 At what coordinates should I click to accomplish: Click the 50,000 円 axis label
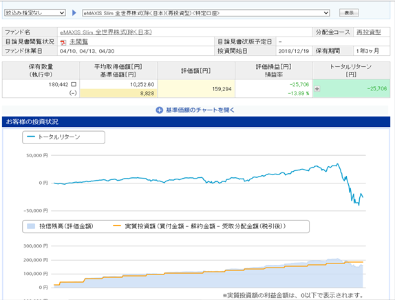coord(37,156)
